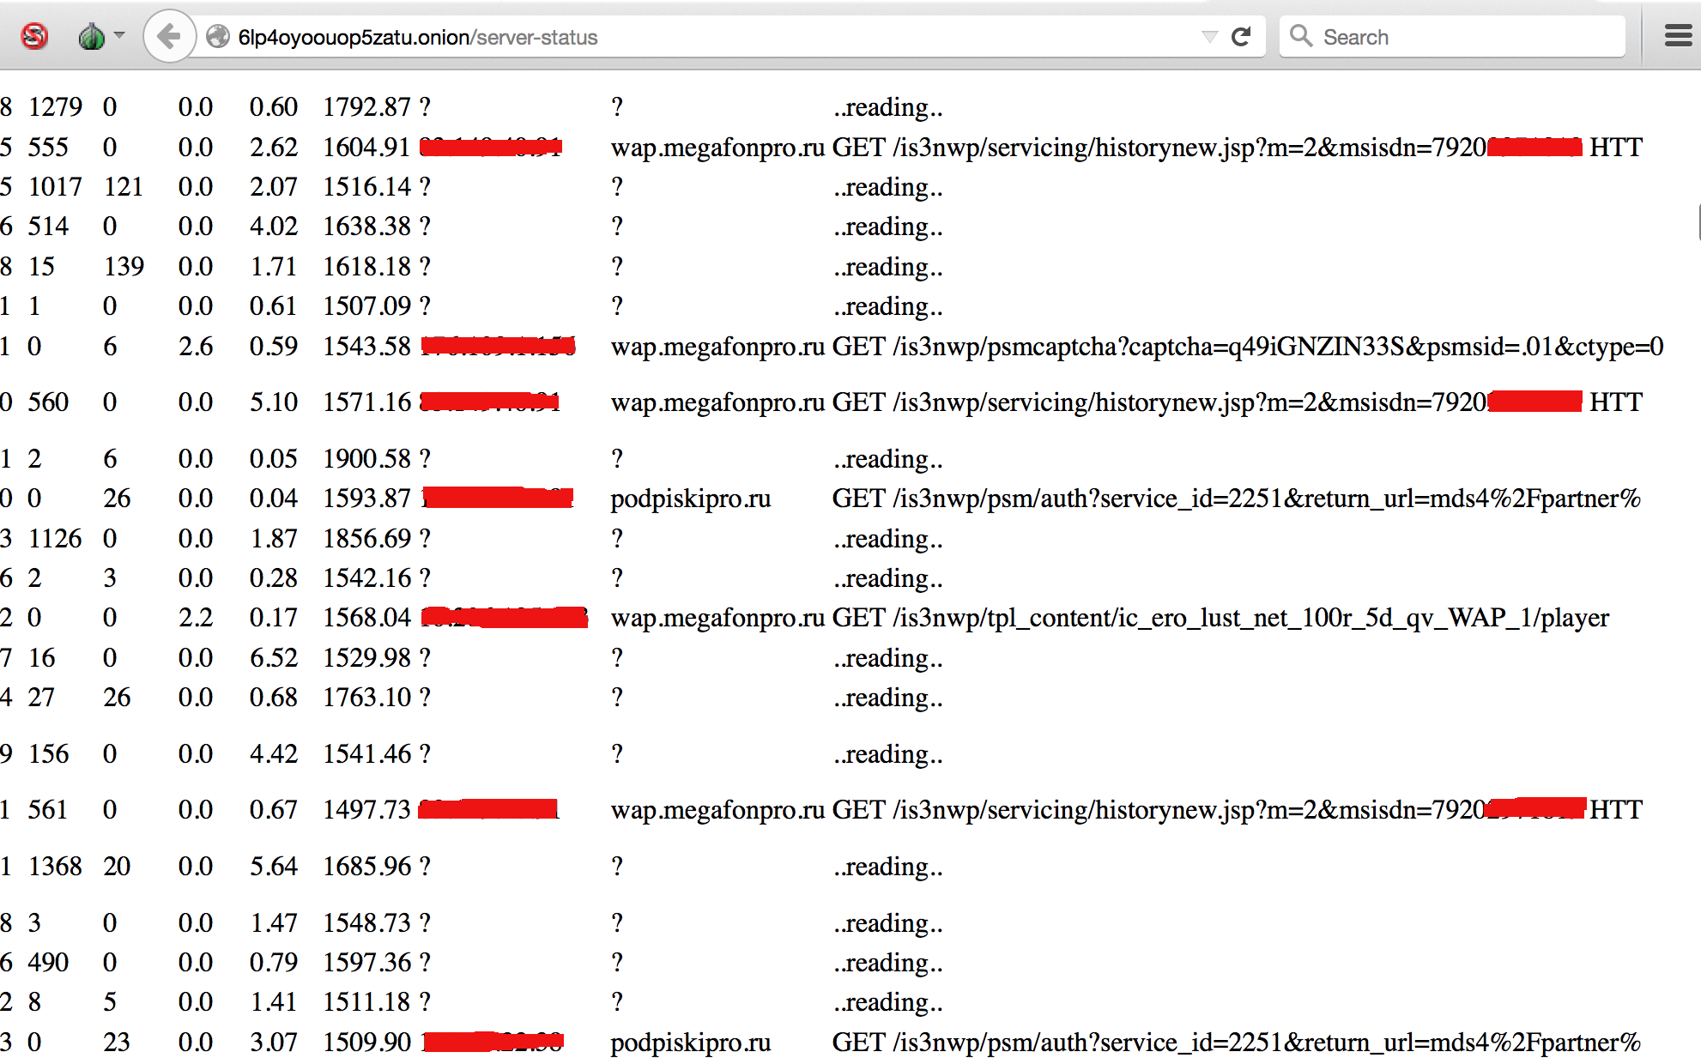Viewport: 1701px width, 1064px height.
Task: Select the value 1548.73
Action: (366, 923)
